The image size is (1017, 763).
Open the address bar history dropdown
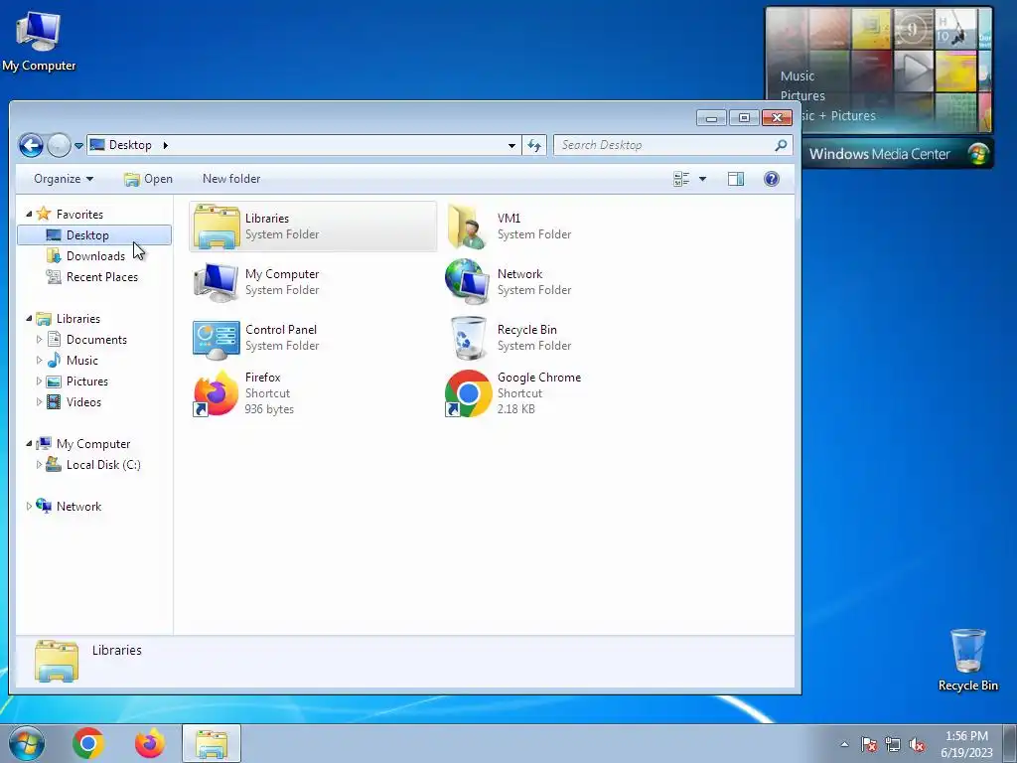(511, 145)
